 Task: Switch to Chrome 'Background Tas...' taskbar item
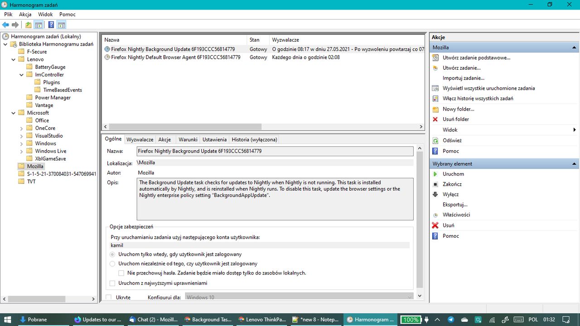[x=208, y=319]
